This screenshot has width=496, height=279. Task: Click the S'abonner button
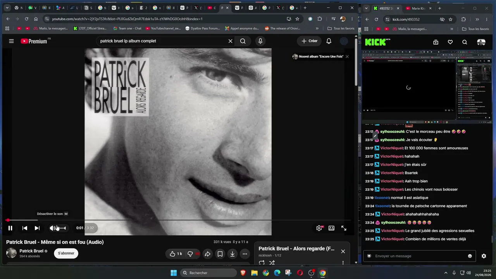click(x=66, y=253)
